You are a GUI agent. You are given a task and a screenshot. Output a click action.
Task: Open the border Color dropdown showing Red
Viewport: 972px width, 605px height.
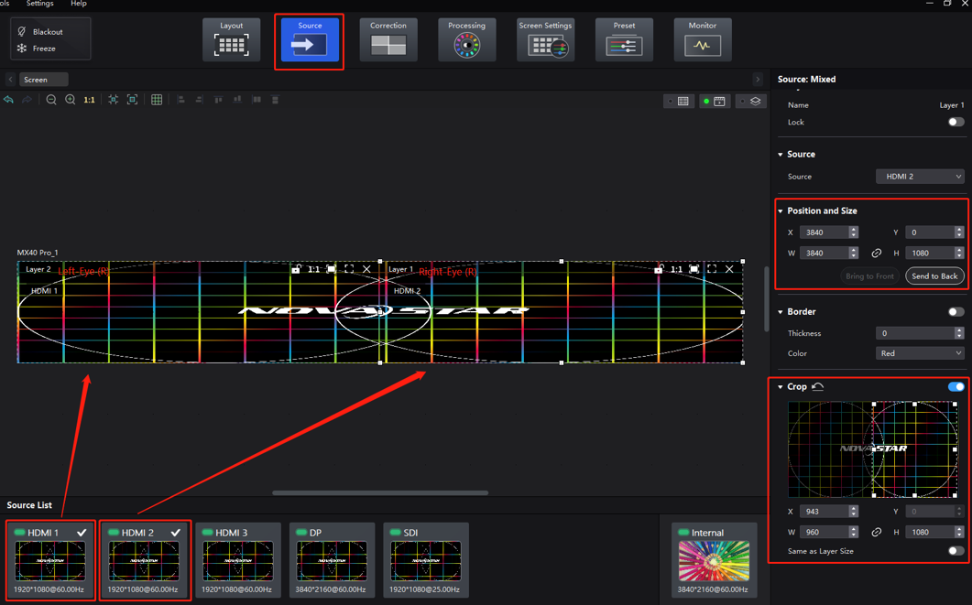point(920,353)
